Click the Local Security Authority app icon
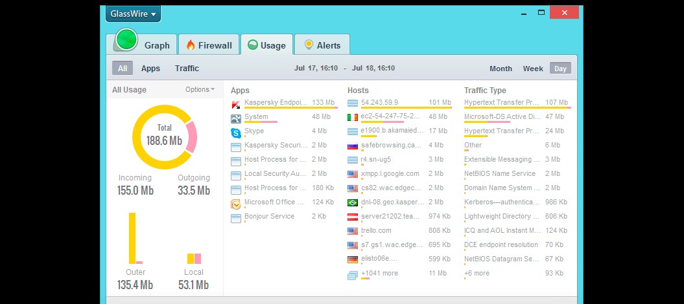This screenshot has height=304, width=684. coord(236,176)
